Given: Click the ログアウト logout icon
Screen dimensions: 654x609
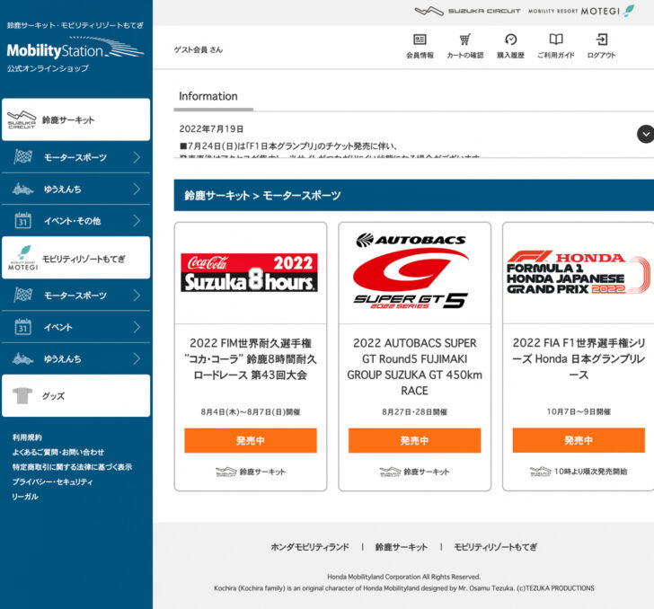Looking at the screenshot, I should point(602,40).
